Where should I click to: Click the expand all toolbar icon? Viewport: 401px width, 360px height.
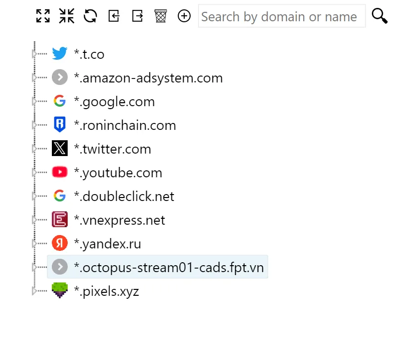[43, 16]
